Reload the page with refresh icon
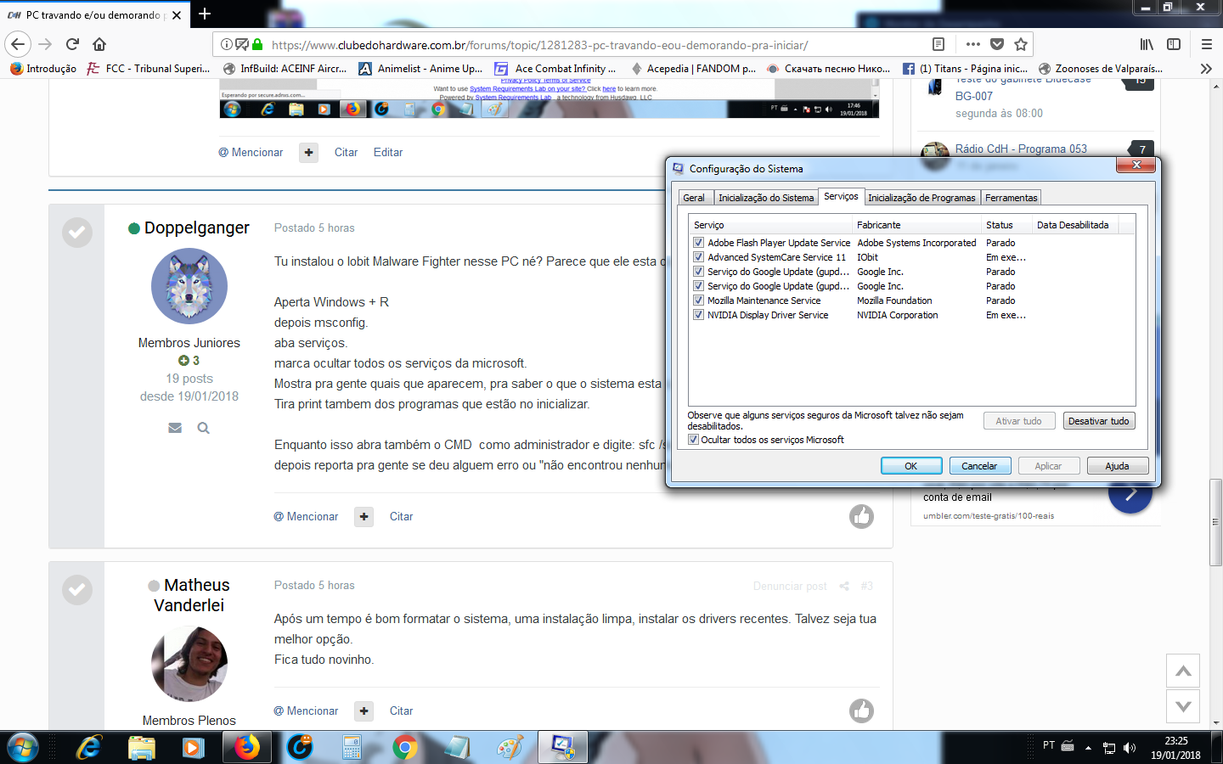1223x764 pixels. pyautogui.click(x=72, y=44)
